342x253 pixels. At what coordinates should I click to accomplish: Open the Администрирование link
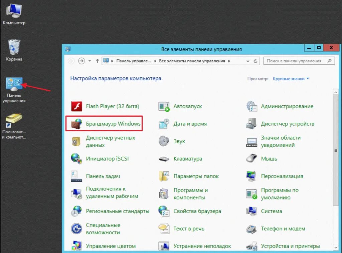287,106
